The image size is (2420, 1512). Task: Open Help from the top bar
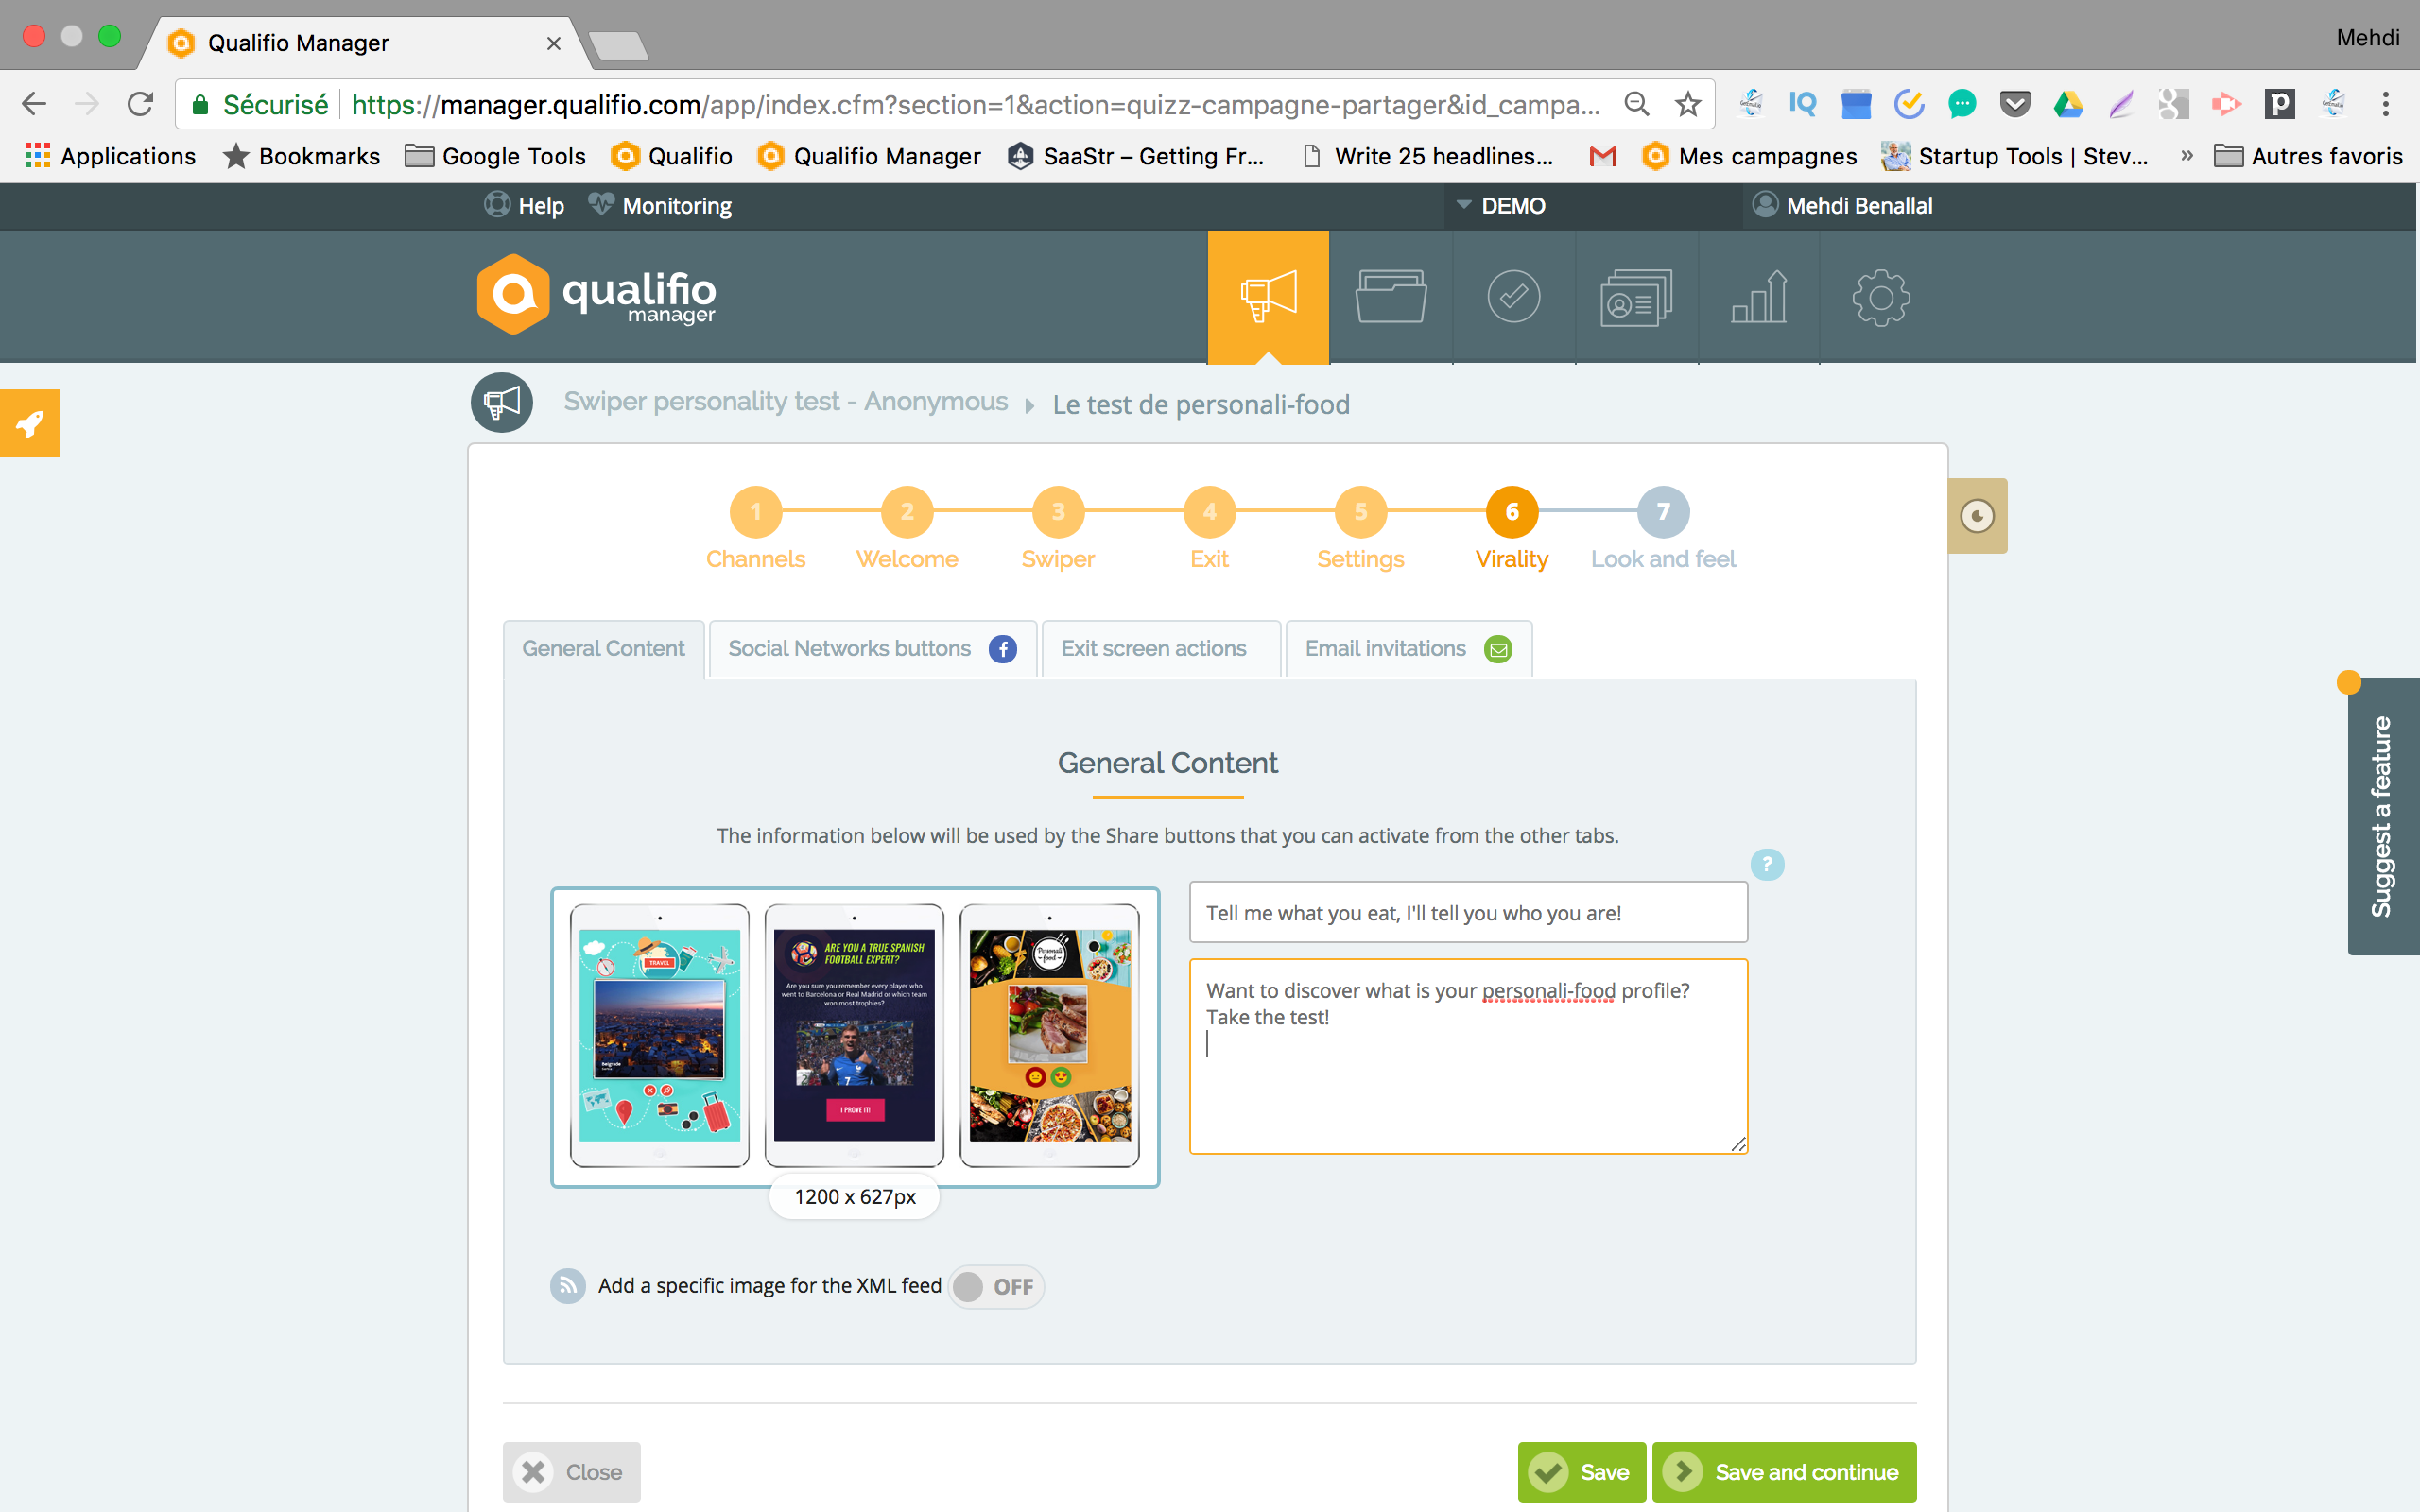(x=523, y=205)
